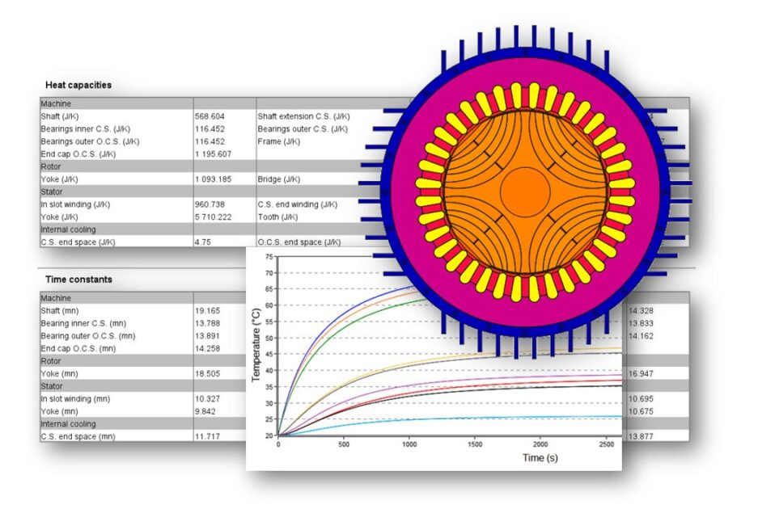
Task: Click the End cap O.C.S. value 1 195.607
Action: tap(214, 154)
